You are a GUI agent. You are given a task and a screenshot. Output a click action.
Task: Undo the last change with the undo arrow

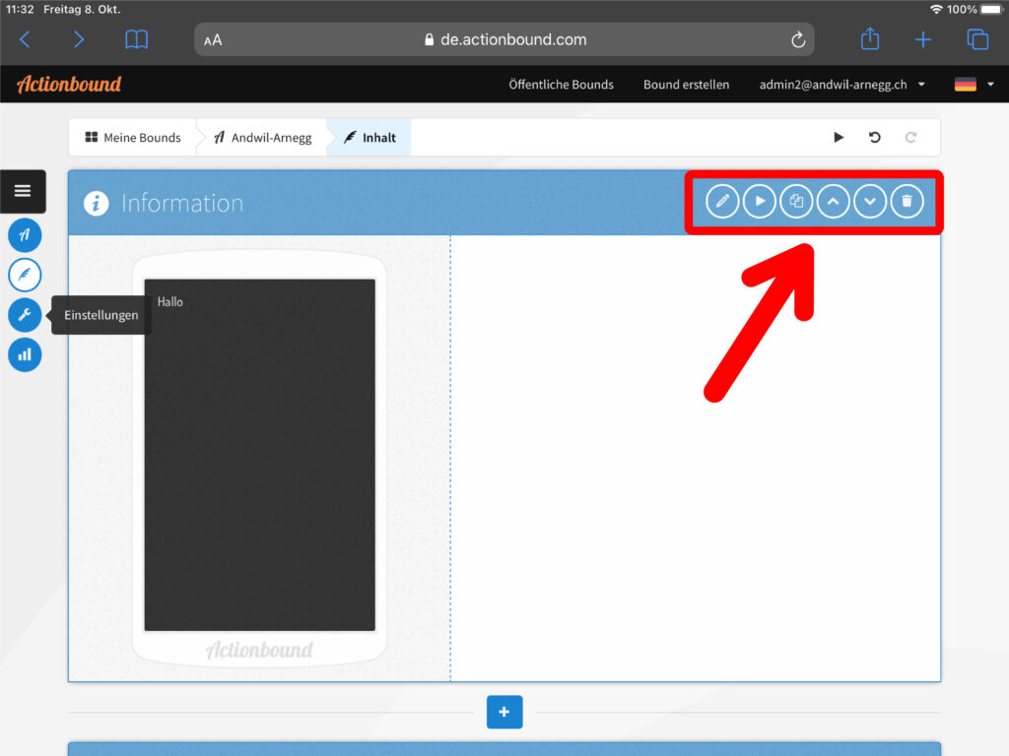pyautogui.click(x=874, y=138)
